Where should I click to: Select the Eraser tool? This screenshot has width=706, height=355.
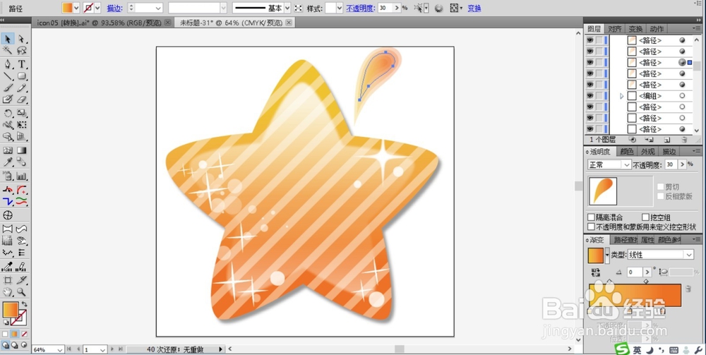tap(22, 100)
